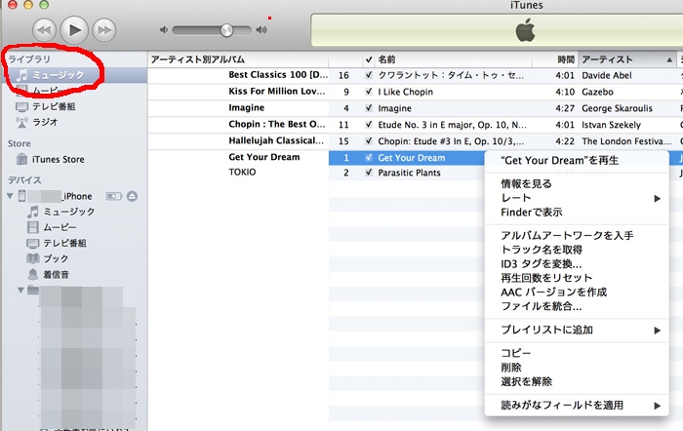
Task: Click the rewind previous track button
Action: click(44, 30)
